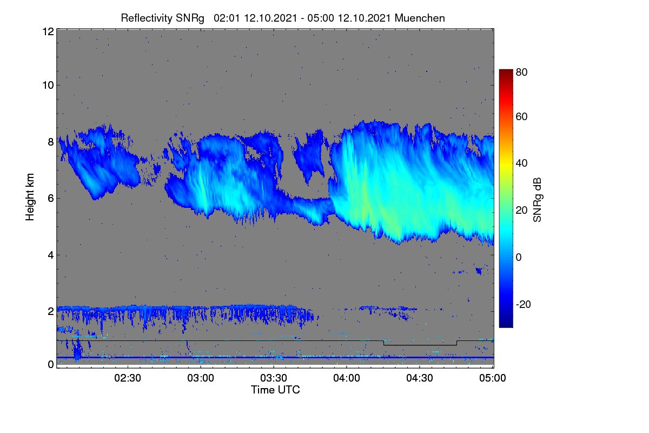Viewport: 649px width, 433px height.
Task: Click the colorbar '40' value label
Action: click(x=521, y=163)
